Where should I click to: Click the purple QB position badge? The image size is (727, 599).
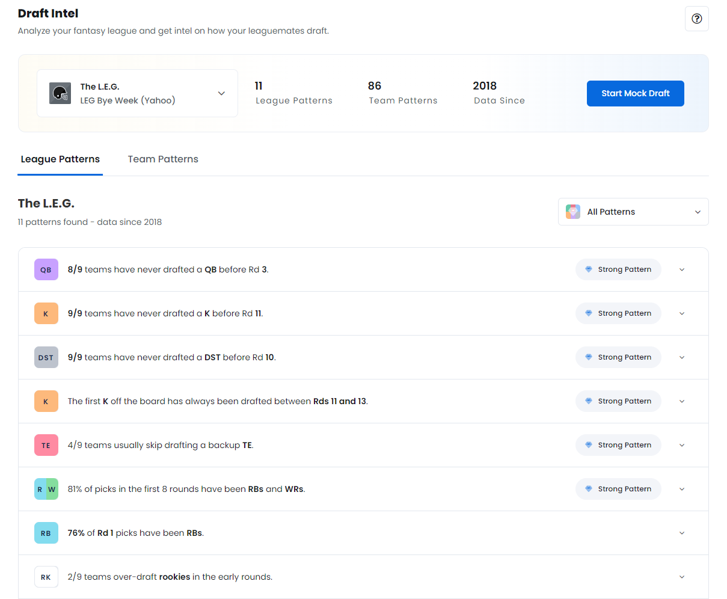tap(46, 269)
